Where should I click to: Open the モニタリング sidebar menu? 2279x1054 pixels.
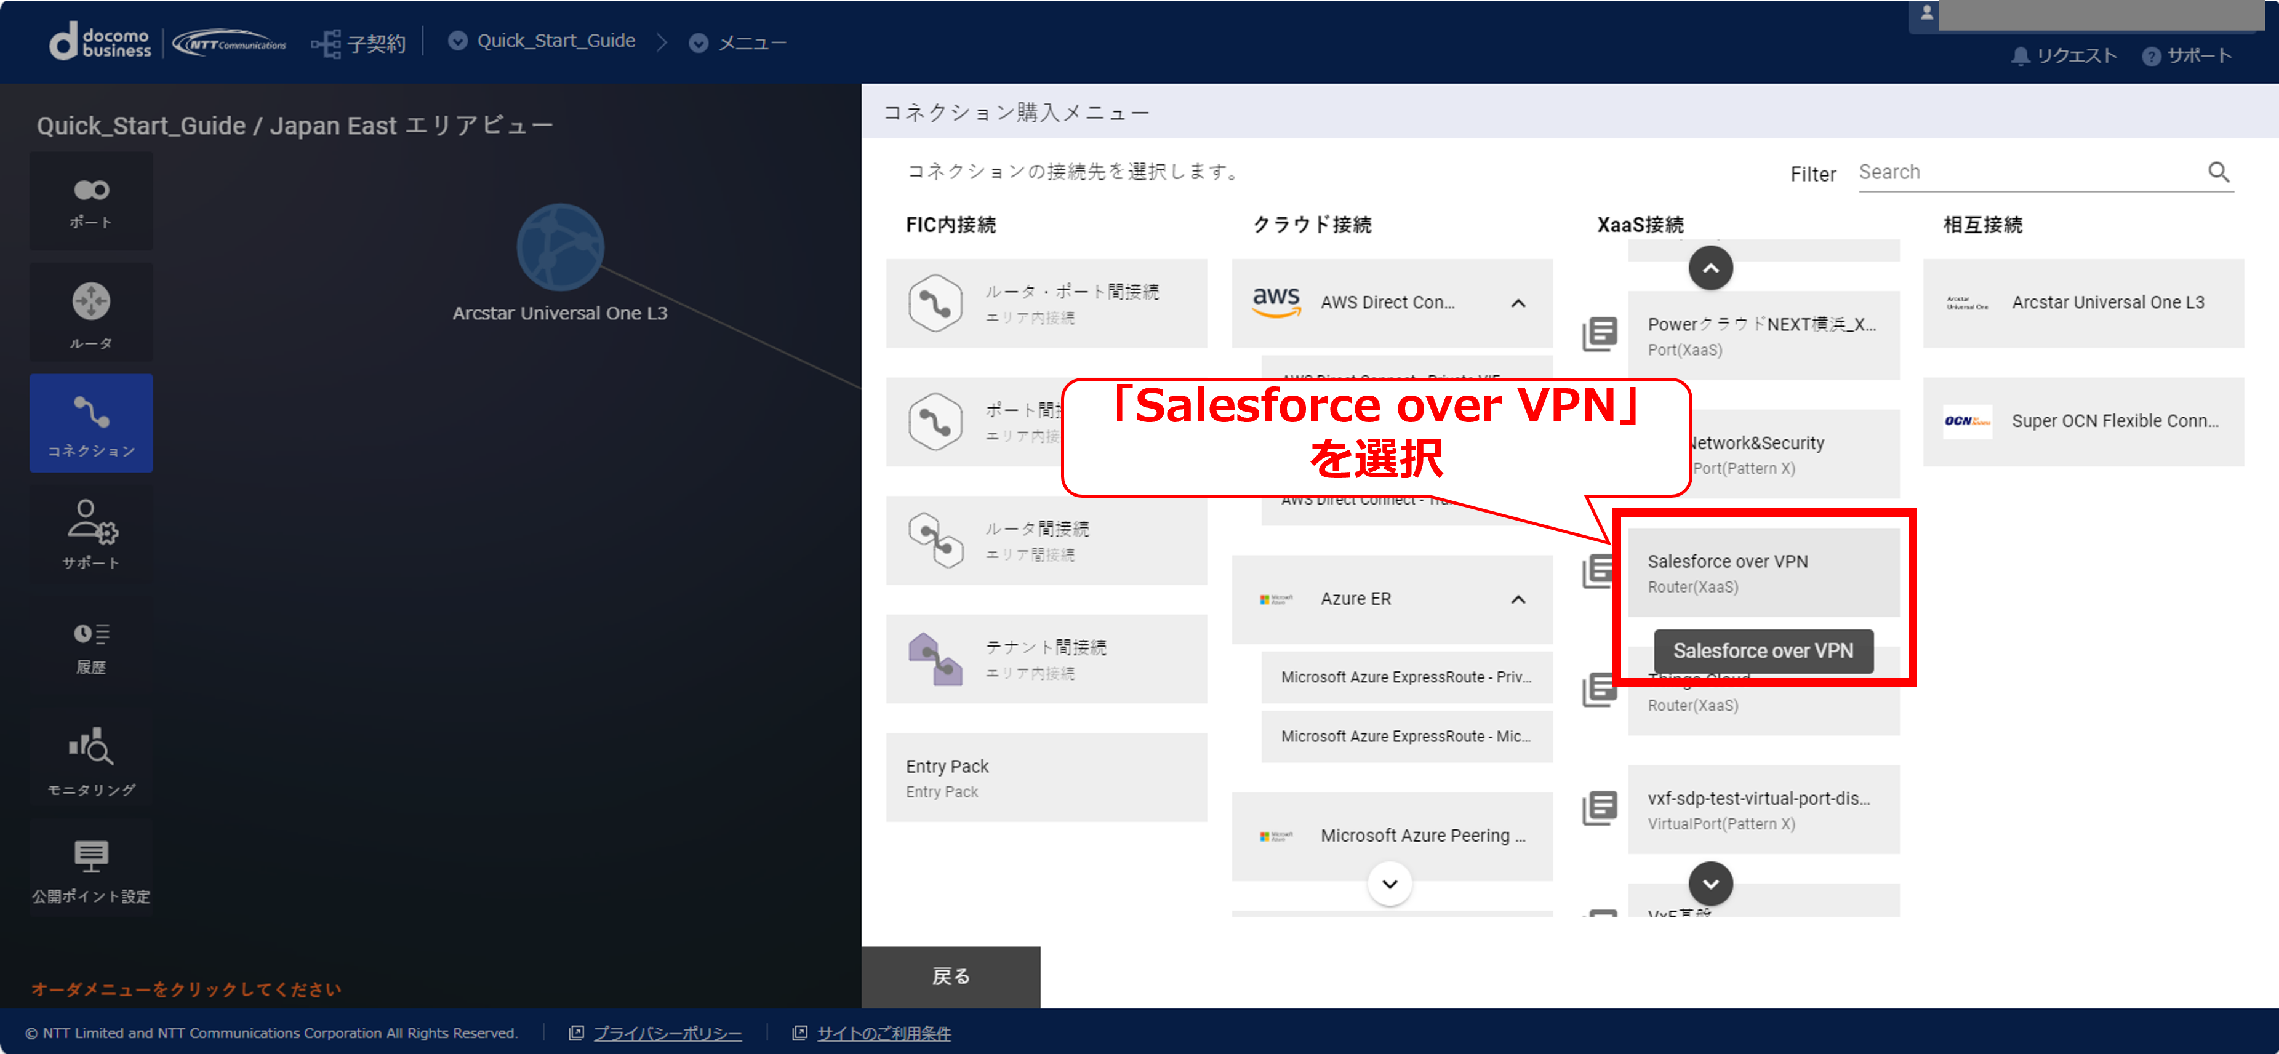pyautogui.click(x=91, y=758)
